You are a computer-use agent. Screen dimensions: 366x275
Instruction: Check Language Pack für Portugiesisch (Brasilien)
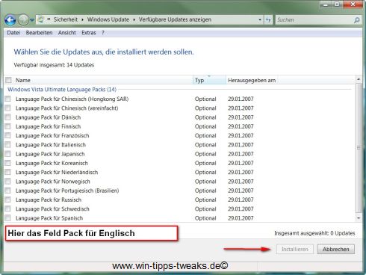click(x=8, y=191)
